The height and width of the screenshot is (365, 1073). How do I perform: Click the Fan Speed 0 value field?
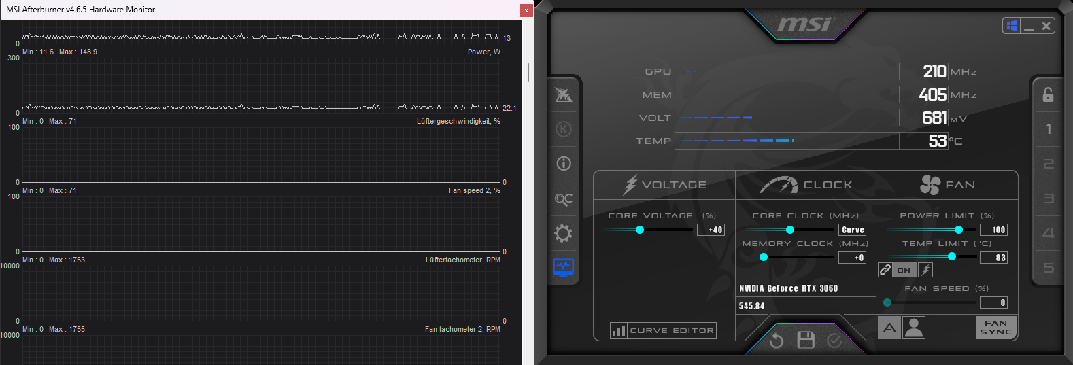pos(993,302)
